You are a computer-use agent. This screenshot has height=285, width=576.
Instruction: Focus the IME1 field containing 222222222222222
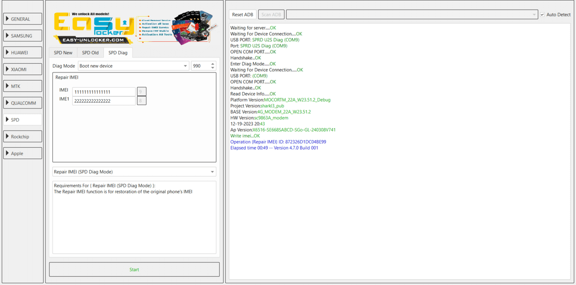click(104, 101)
